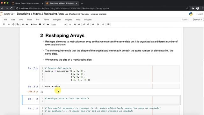Click the hammer toolbar icon
Image resolution: width=204 pixels, height=115 pixels.
[103, 24]
